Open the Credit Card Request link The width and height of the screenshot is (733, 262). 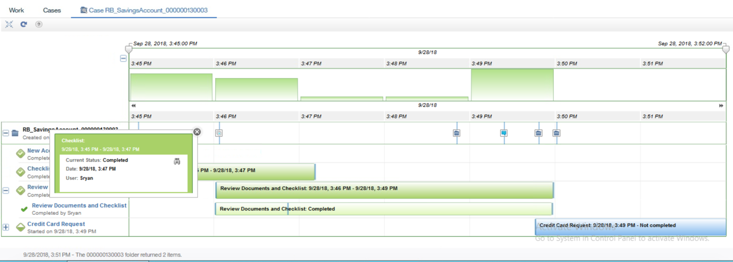tap(56, 224)
